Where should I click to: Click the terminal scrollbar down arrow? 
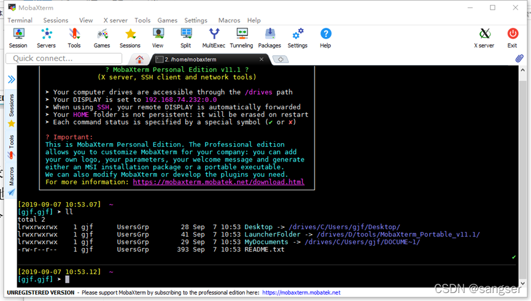click(522, 283)
